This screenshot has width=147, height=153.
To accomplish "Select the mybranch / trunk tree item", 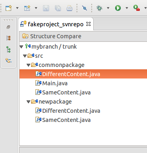I will [x=54, y=47].
